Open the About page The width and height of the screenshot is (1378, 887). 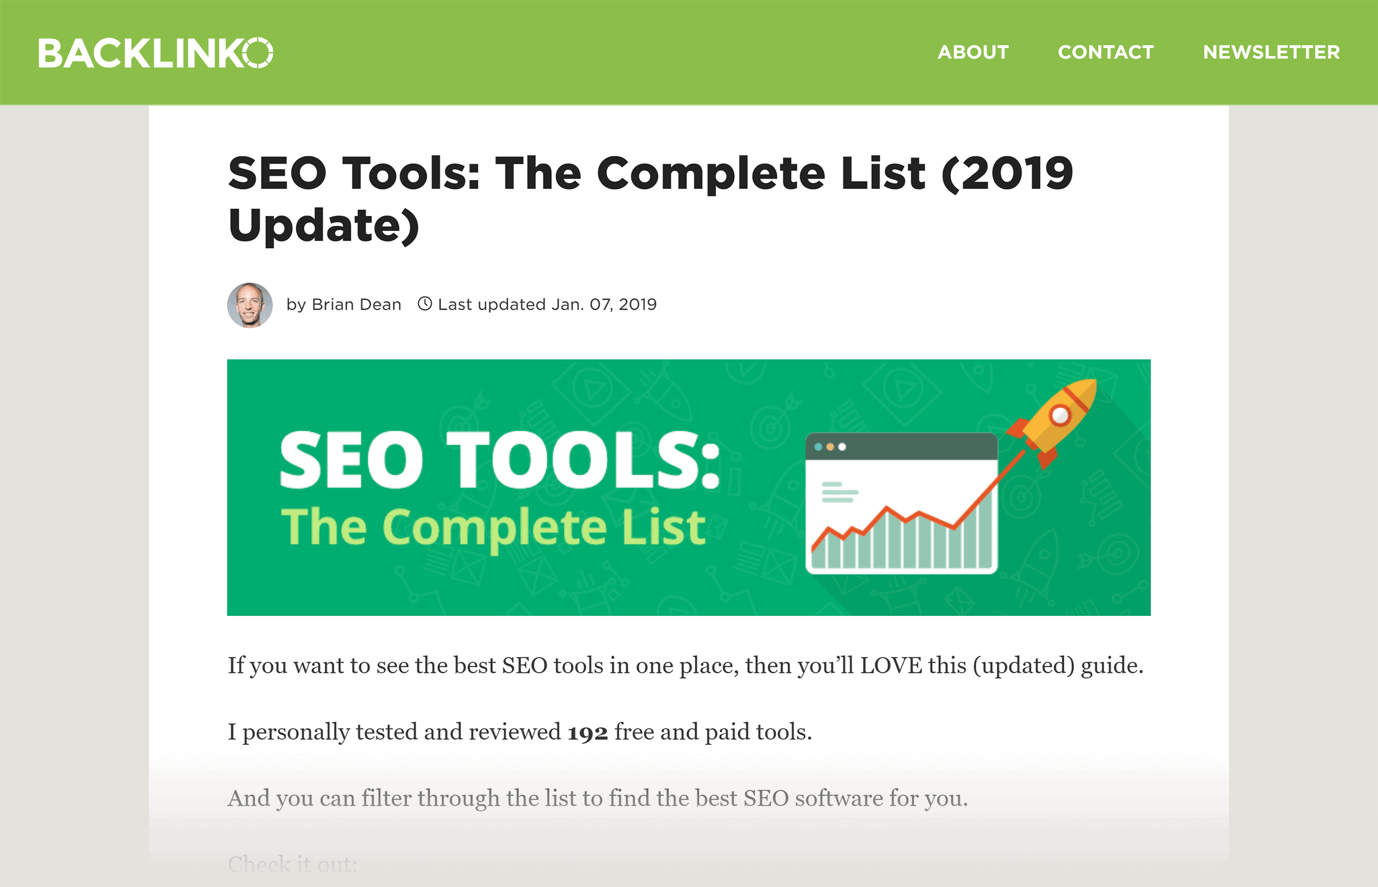click(x=973, y=52)
